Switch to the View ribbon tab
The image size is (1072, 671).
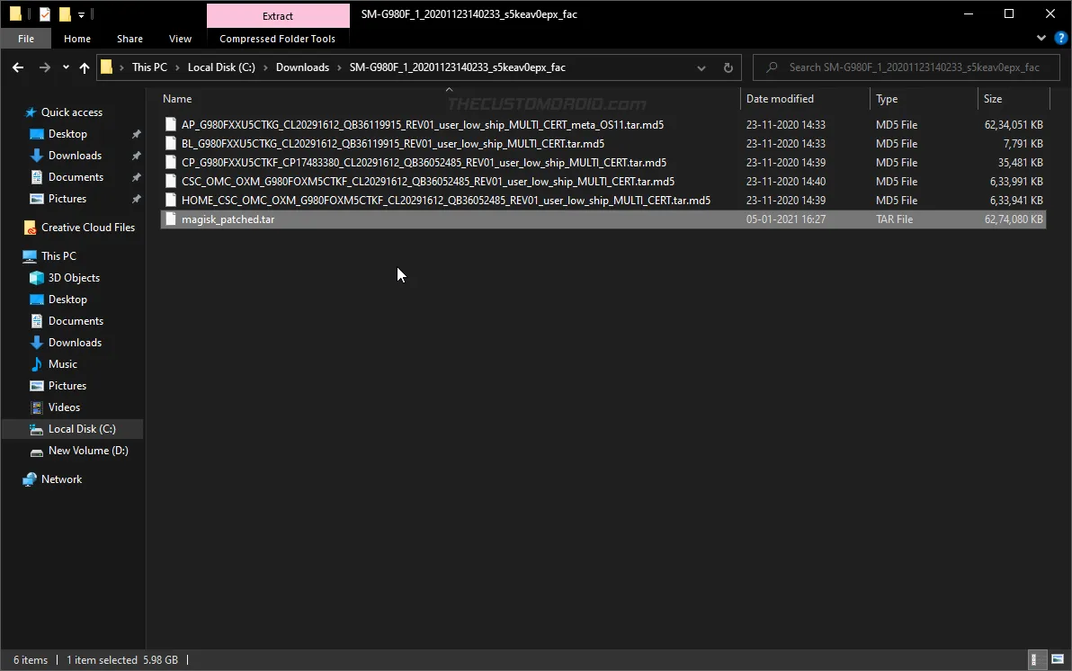[180, 39]
